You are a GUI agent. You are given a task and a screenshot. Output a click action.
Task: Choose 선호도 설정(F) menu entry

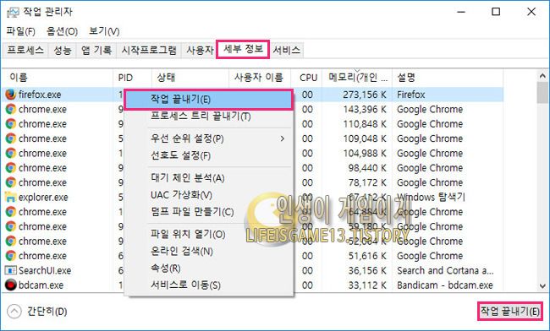pos(209,155)
